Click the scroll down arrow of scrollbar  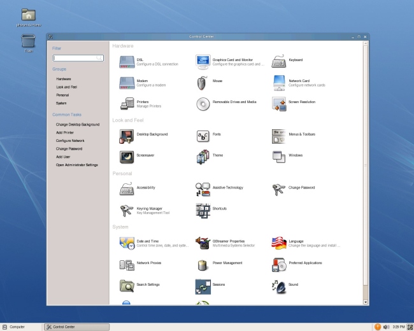(x=366, y=302)
